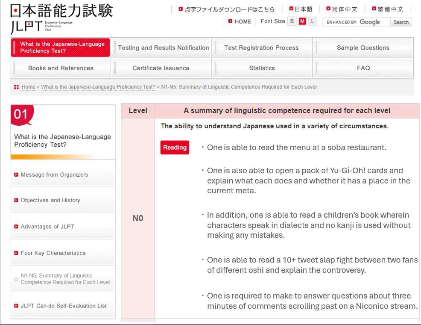This screenshot has height=325, width=421.
Task: Click arrow icon next to Advantages of JLPT
Action: 16,227
